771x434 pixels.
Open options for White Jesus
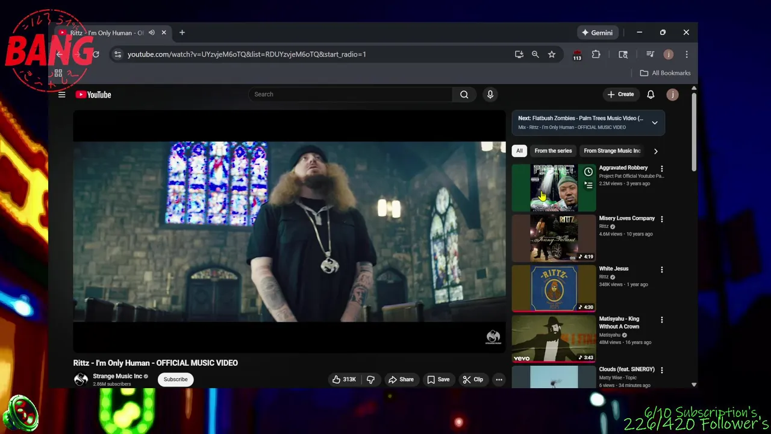click(661, 269)
